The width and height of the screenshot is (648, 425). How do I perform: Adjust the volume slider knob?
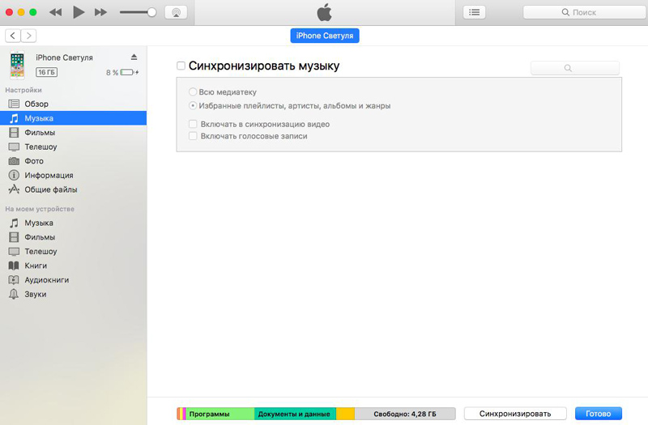(x=151, y=12)
